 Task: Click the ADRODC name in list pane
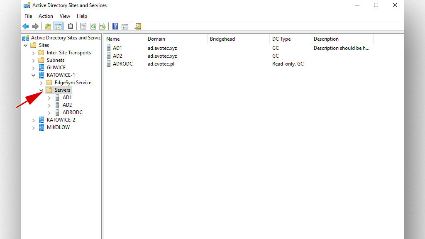(123, 63)
